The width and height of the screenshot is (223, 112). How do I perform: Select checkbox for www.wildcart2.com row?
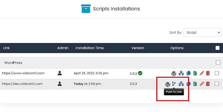(217, 73)
